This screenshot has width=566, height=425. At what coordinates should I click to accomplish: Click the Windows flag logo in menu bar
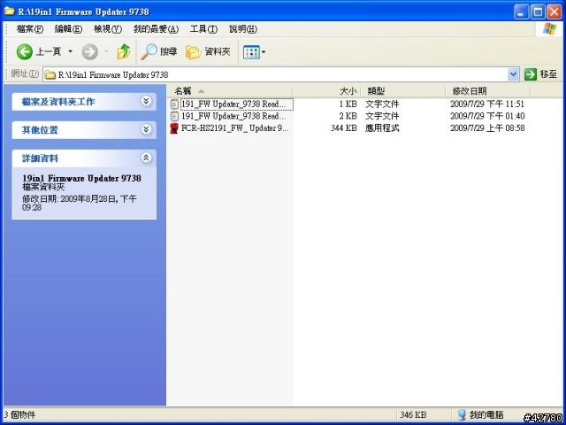549,29
